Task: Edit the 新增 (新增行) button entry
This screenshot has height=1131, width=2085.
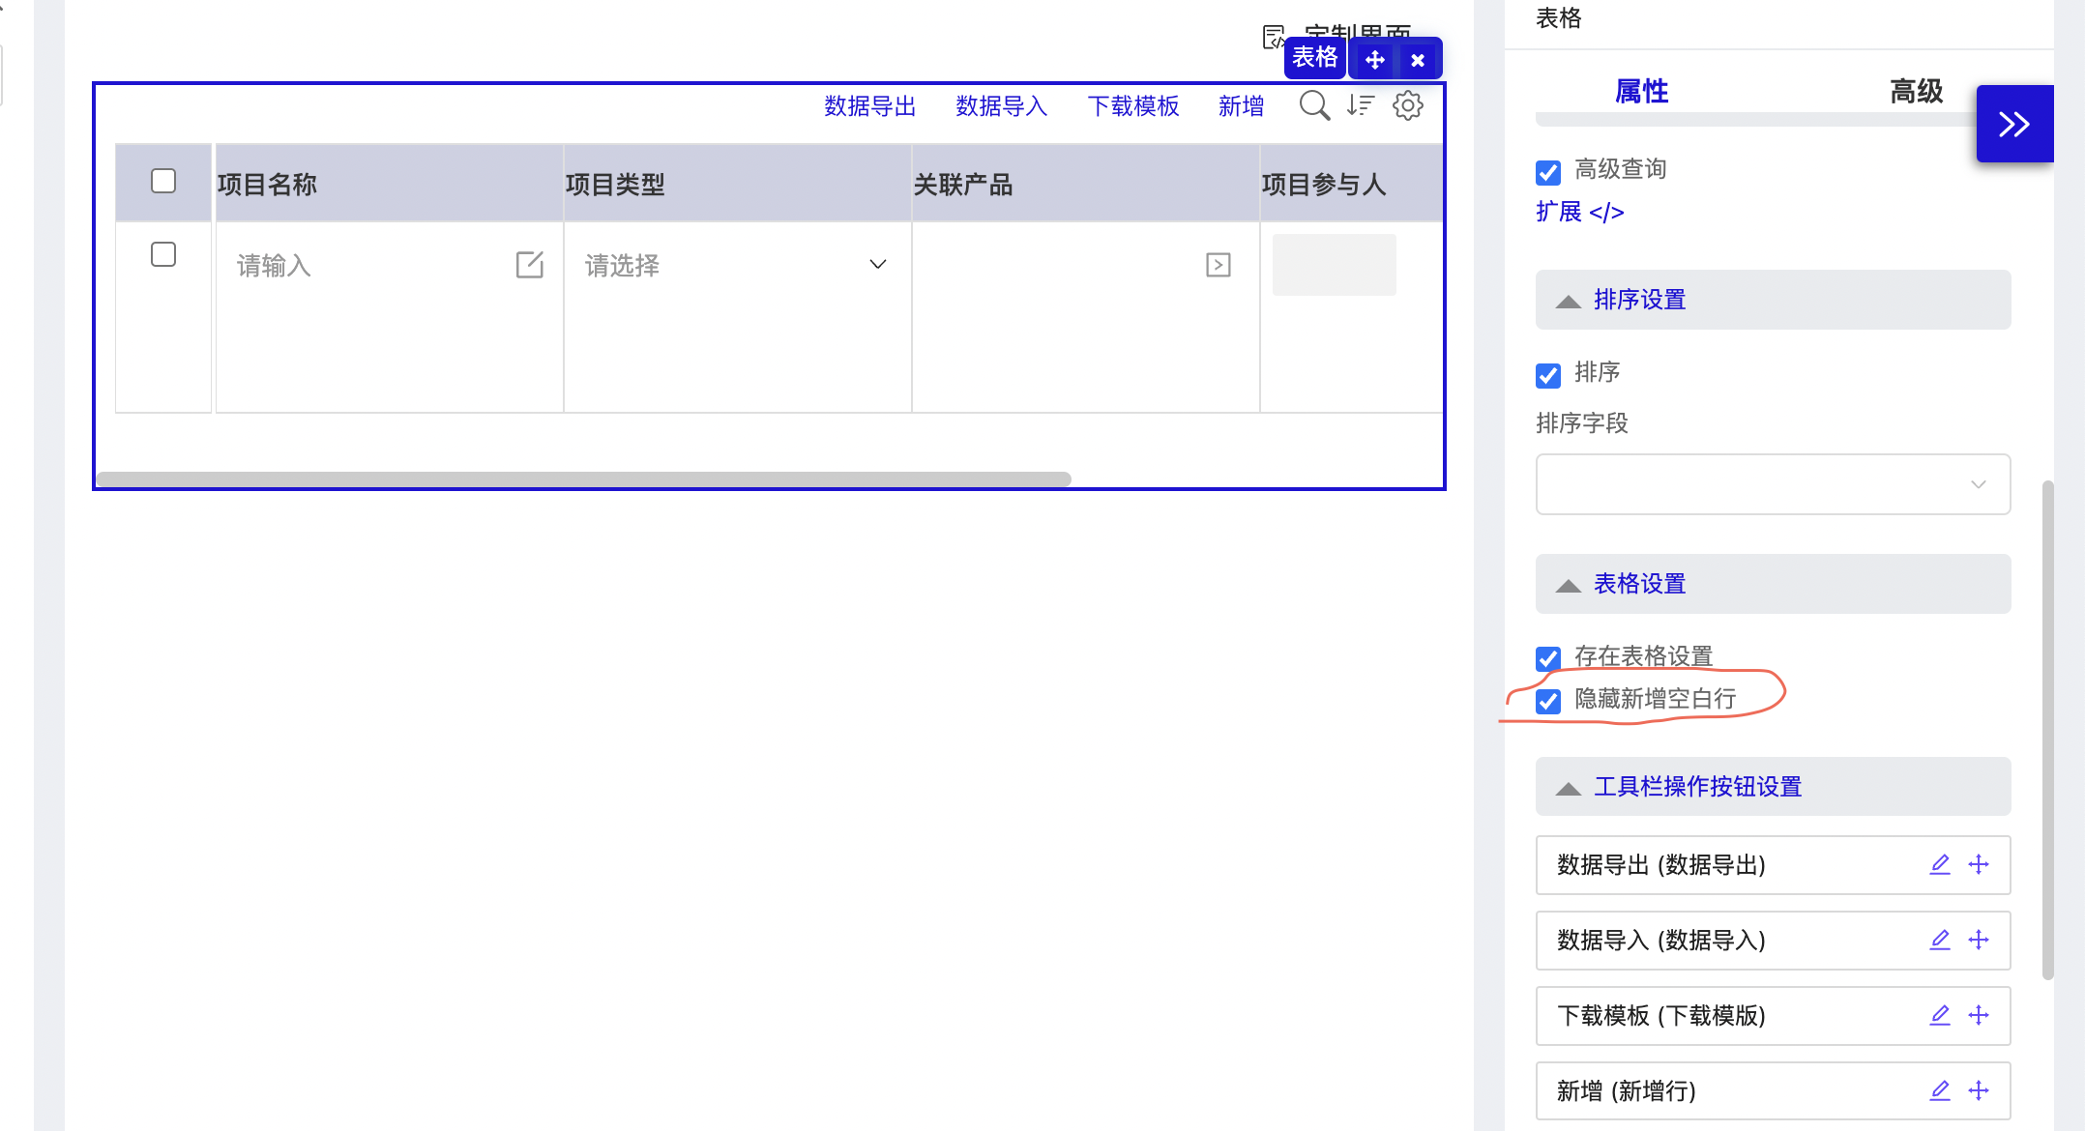Action: click(x=1940, y=1090)
